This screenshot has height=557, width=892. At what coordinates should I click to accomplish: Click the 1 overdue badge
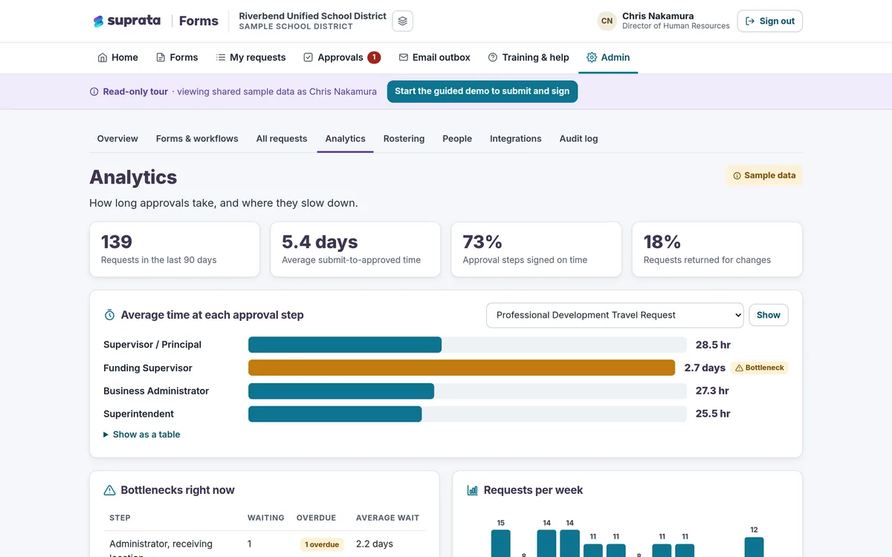coord(322,544)
